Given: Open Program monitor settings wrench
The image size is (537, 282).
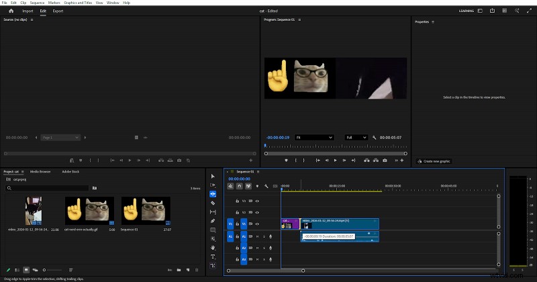Looking at the screenshot, I should 374,138.
